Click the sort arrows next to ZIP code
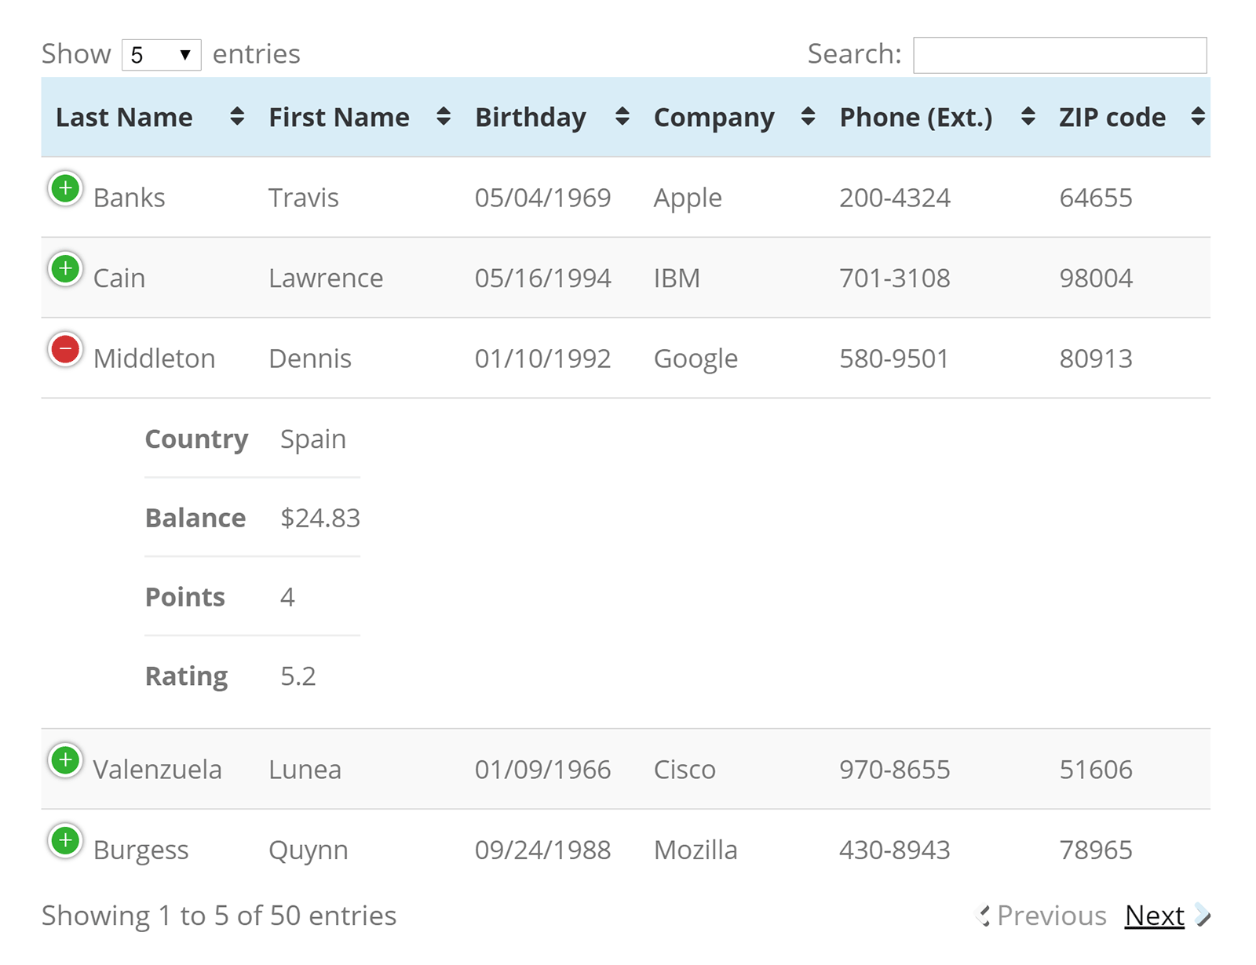 (x=1199, y=117)
